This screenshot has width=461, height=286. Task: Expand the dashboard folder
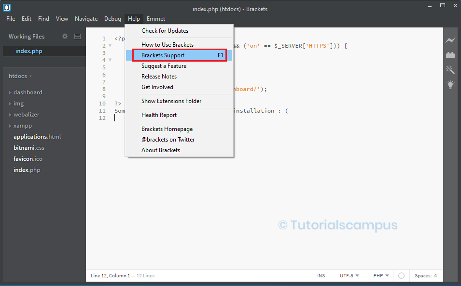(10, 92)
